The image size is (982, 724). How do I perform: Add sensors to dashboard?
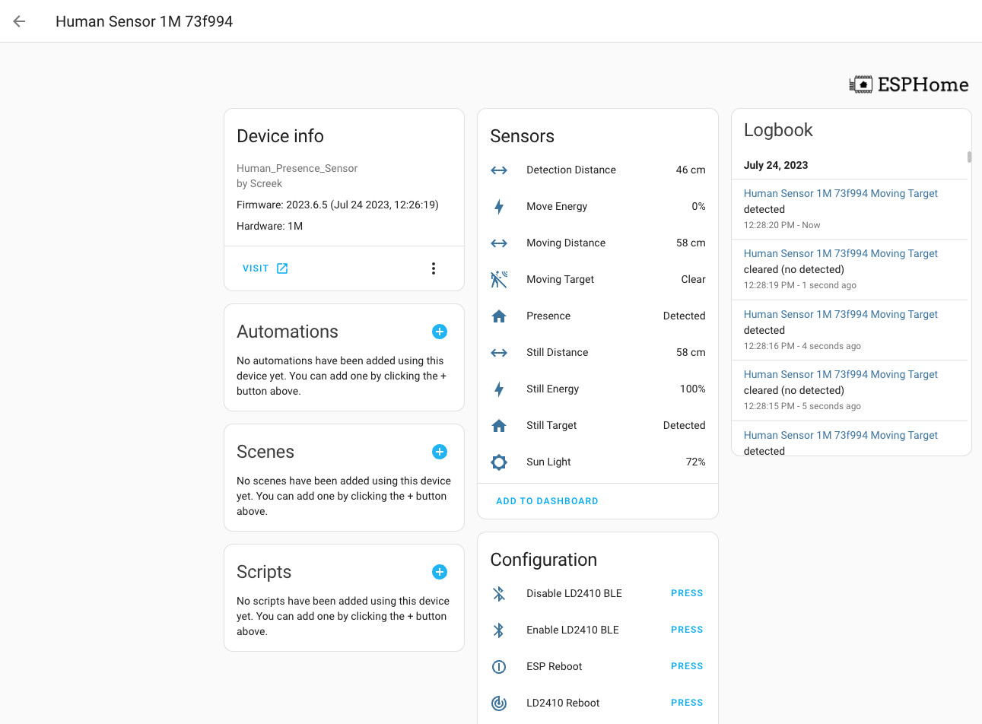click(547, 501)
